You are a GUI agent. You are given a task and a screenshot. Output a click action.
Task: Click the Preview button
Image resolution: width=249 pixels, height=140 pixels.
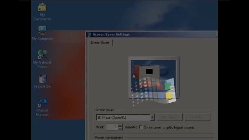(x=197, y=117)
